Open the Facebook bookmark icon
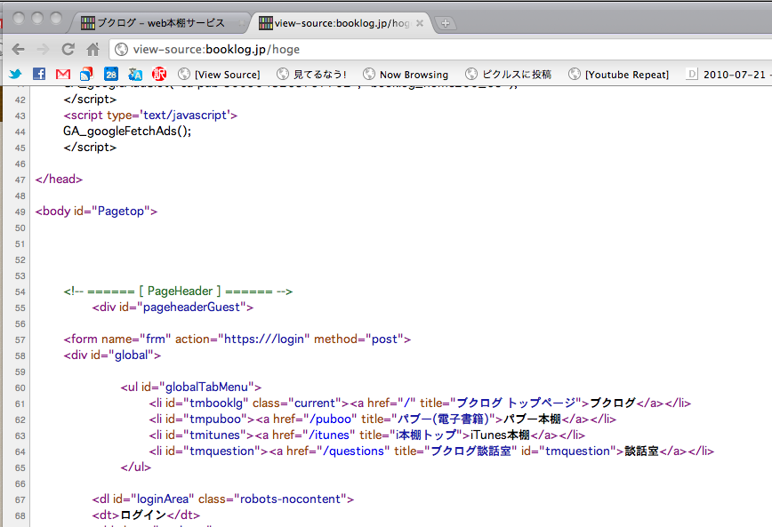772x527 pixels. [39, 74]
